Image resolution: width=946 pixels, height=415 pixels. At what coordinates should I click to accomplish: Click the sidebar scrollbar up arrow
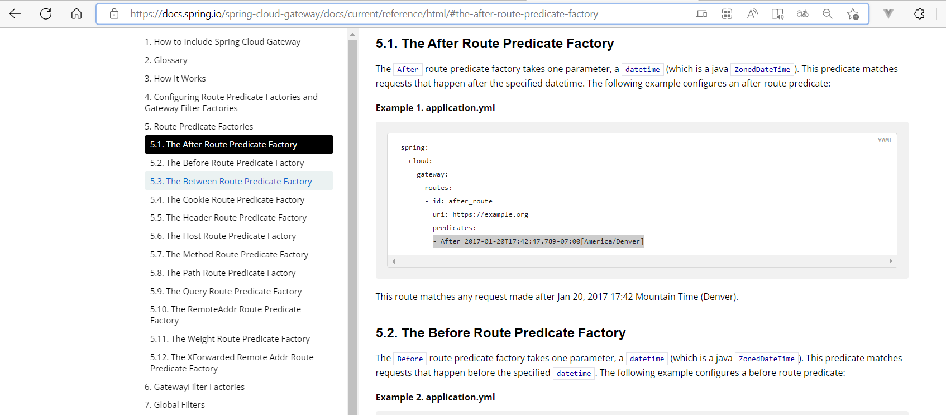click(x=352, y=35)
